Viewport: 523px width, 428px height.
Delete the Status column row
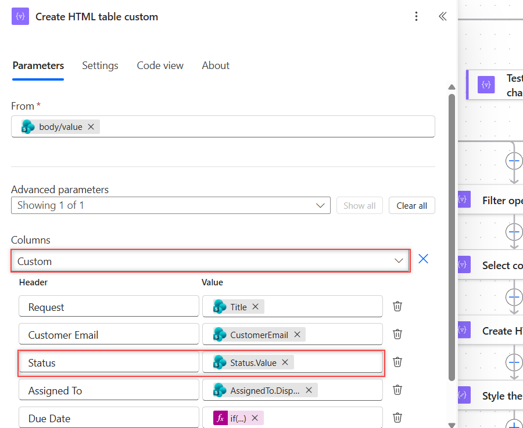point(397,362)
